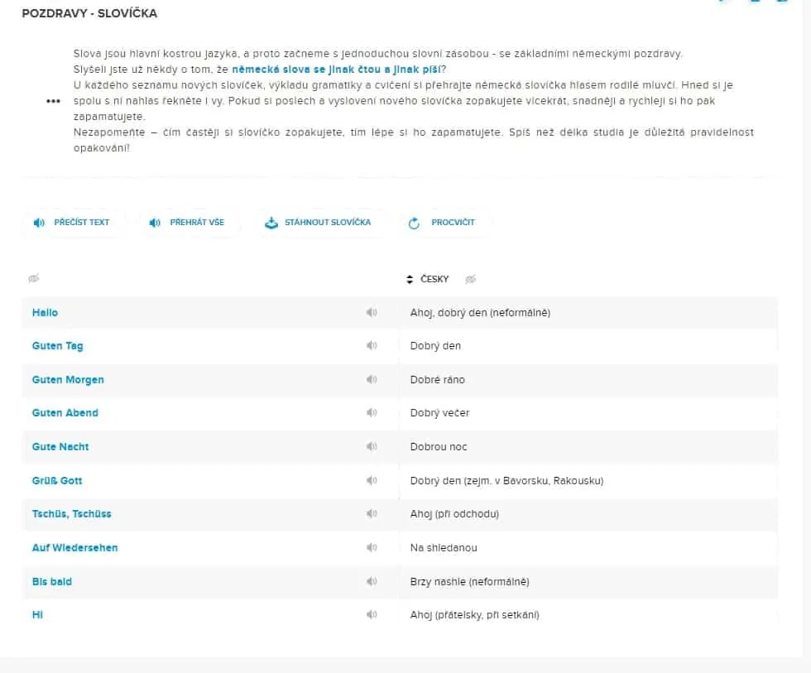This screenshot has height=673, width=811.
Task: Play pronunciation of Gute Nacht
Action: tap(372, 446)
